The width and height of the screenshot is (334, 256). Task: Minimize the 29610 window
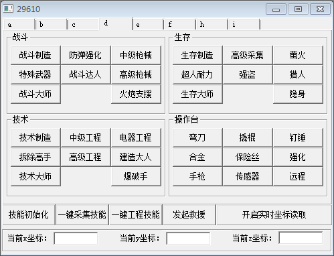(276, 9)
